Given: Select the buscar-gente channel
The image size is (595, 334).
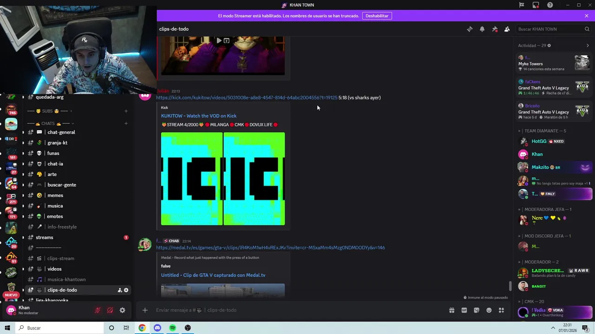Looking at the screenshot, I should pyautogui.click(x=78, y=185).
